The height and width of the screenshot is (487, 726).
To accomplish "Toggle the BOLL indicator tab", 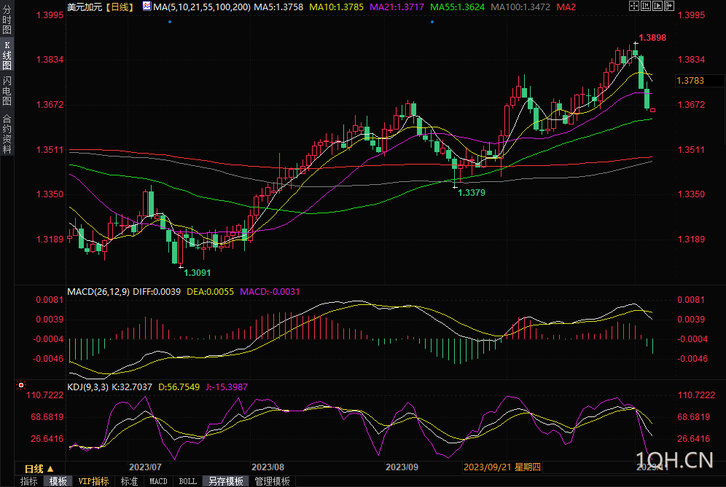I will 187,481.
